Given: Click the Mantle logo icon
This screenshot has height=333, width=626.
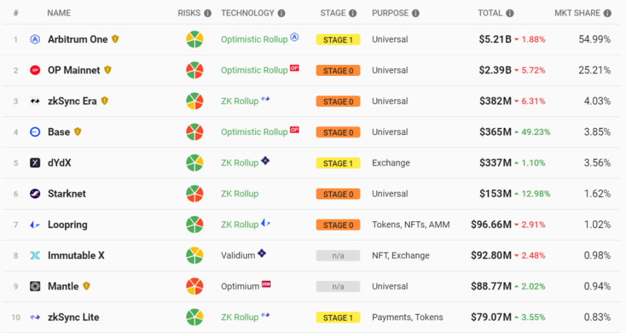Looking at the screenshot, I should pos(35,287).
